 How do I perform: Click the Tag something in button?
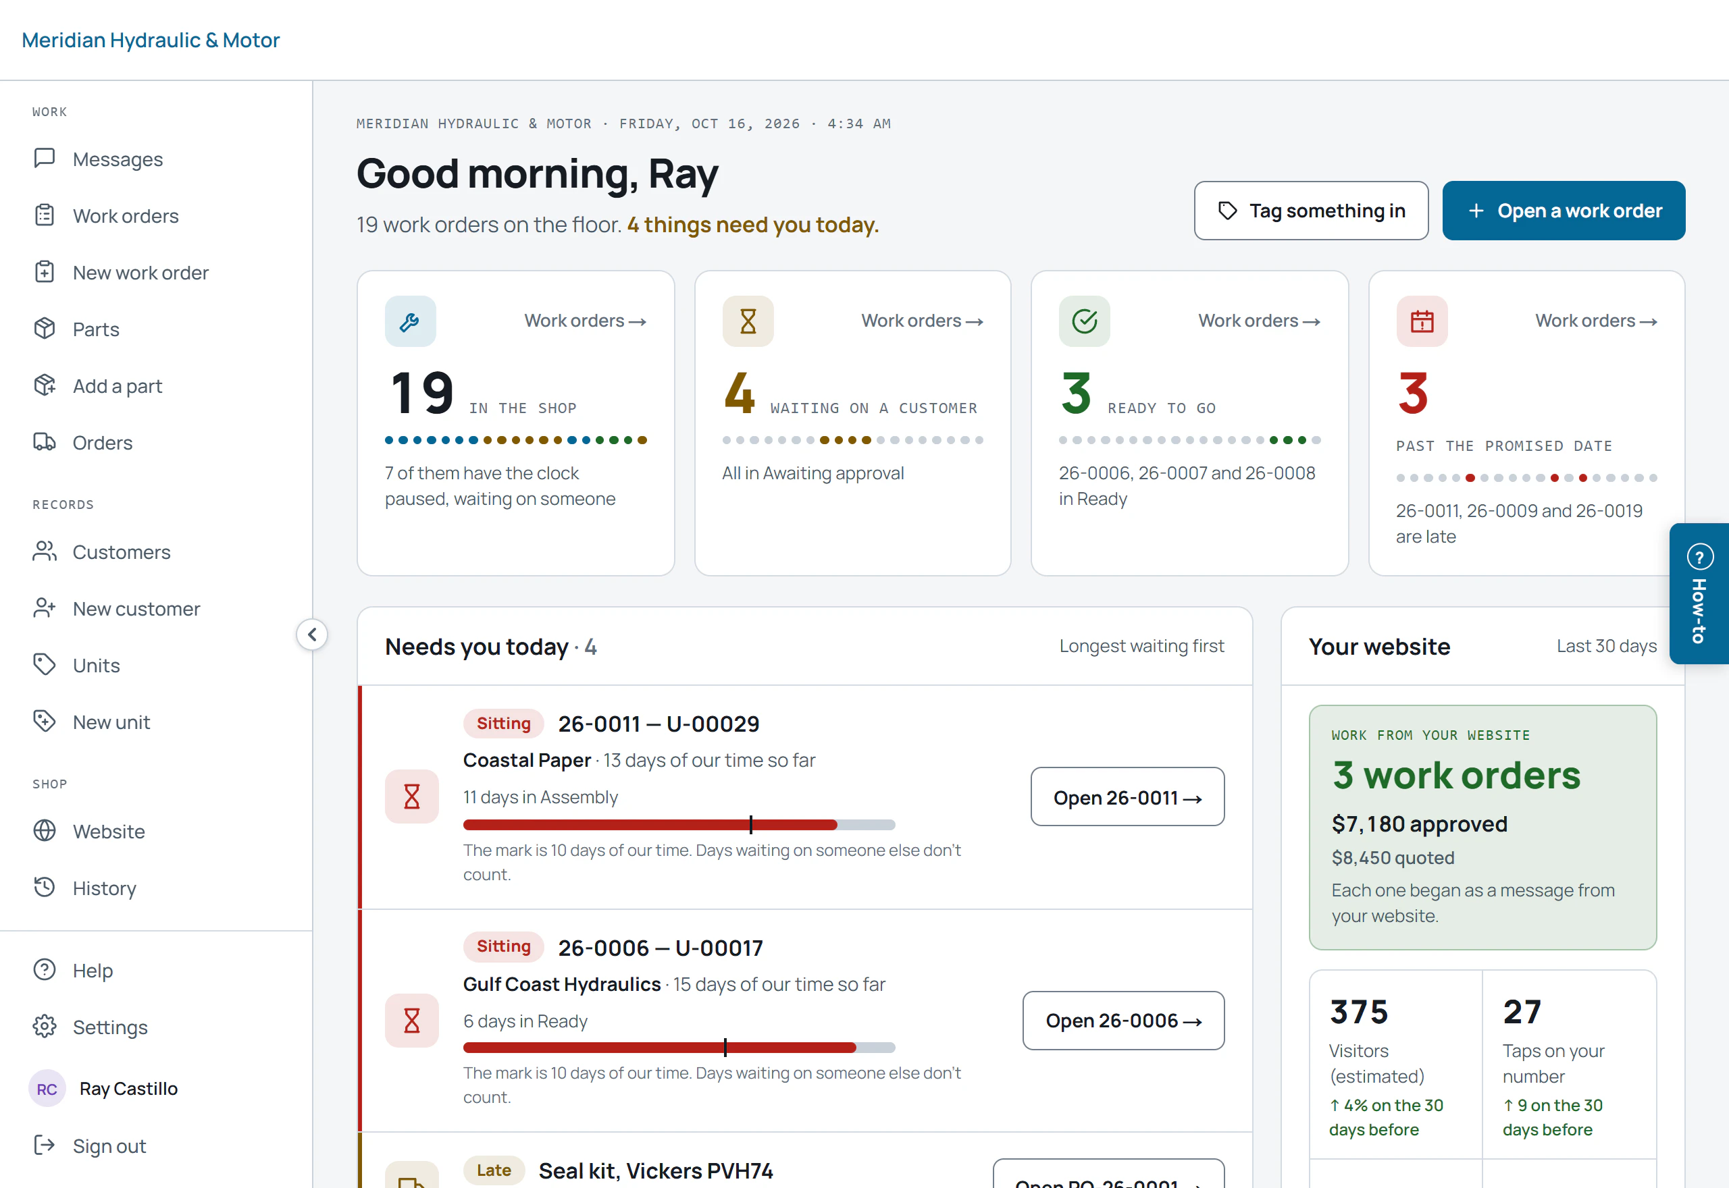[x=1311, y=211]
